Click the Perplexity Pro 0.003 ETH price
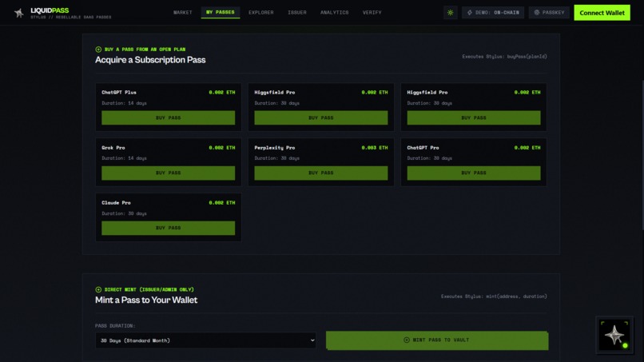The width and height of the screenshot is (644, 362). coord(375,148)
